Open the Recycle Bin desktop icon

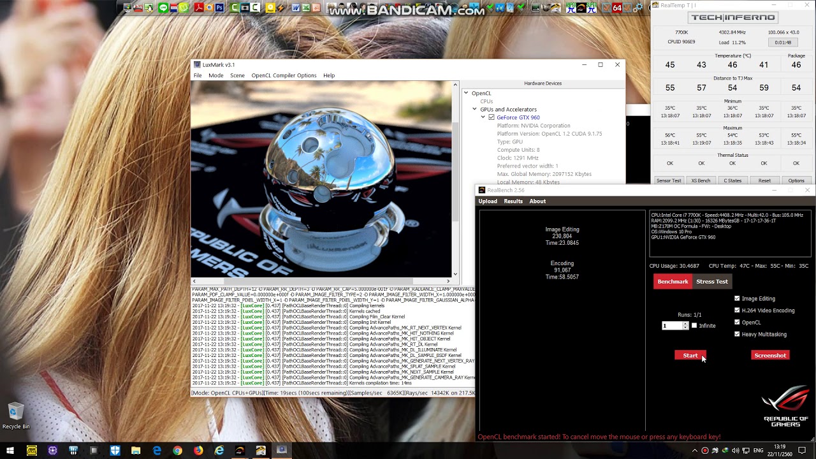pyautogui.click(x=16, y=416)
